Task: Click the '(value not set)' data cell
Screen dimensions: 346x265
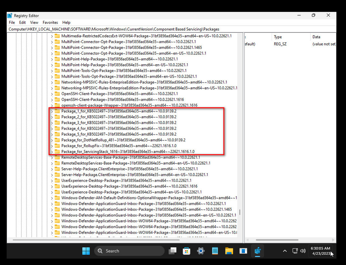Action: (x=324, y=44)
